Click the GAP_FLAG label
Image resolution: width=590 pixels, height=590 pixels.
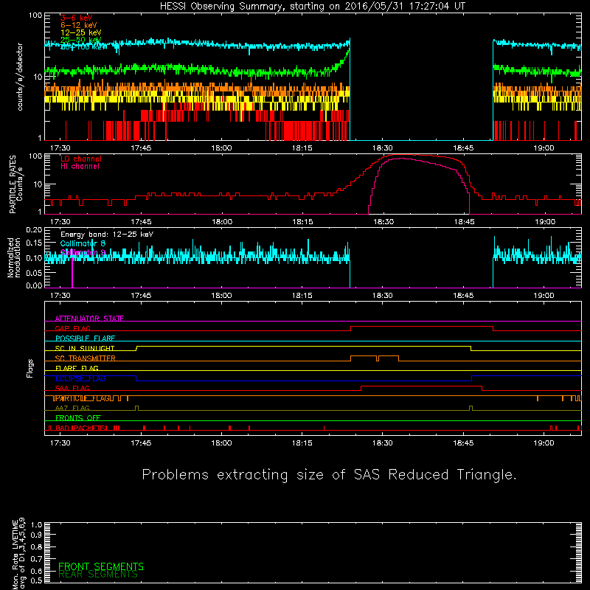click(x=72, y=328)
